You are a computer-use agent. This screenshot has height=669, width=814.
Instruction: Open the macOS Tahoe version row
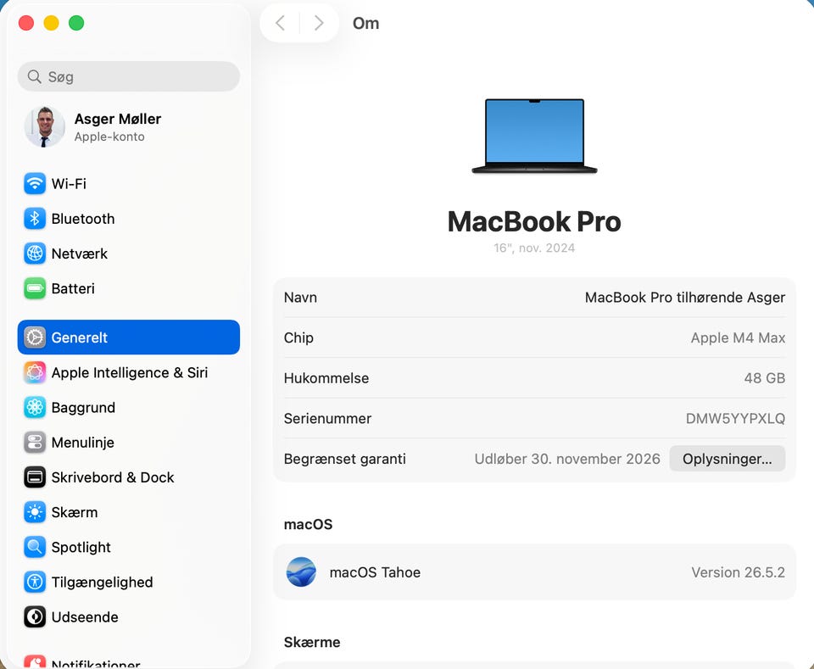(x=534, y=572)
